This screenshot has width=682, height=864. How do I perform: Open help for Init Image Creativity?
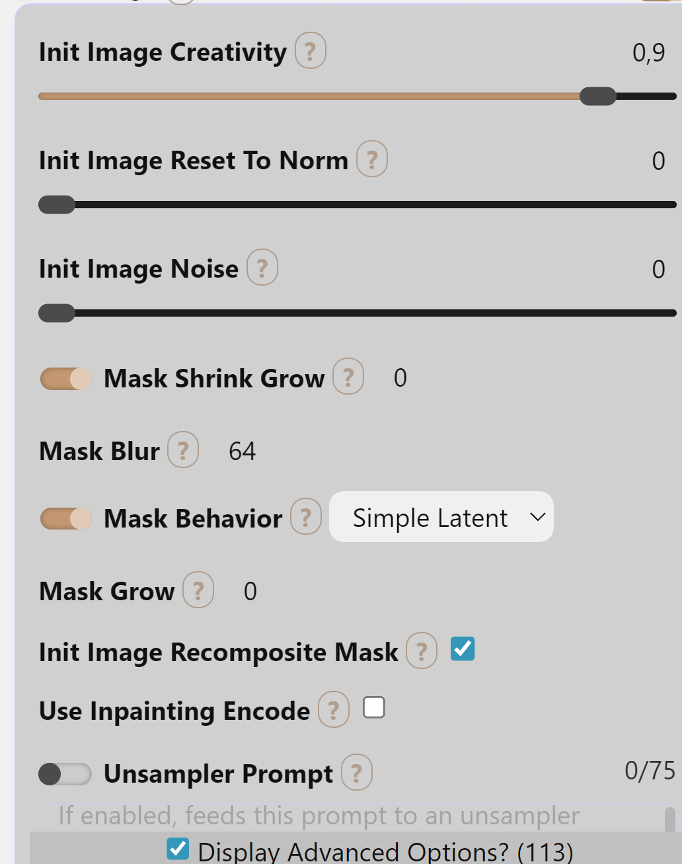311,51
